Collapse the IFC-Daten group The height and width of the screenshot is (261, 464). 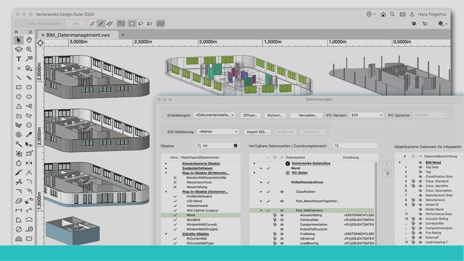[254, 173]
